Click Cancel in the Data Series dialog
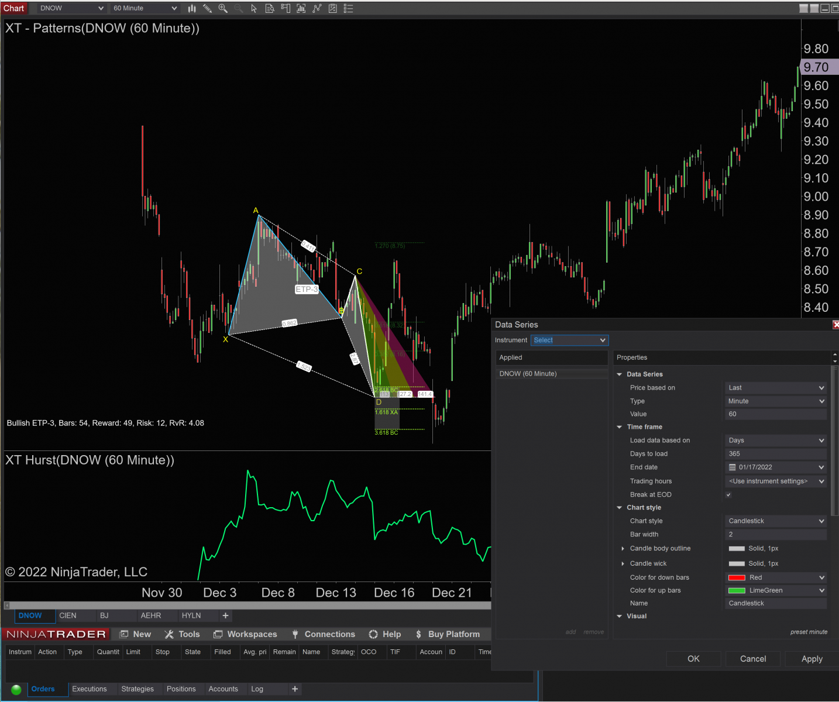This screenshot has height=702, width=839. 753,659
